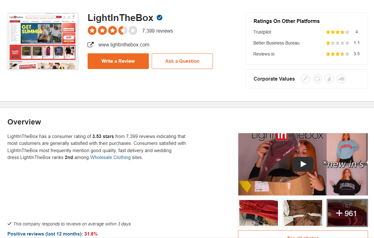Open the Trustpilot rating row
This screenshot has height=238, width=374.
[x=306, y=32]
